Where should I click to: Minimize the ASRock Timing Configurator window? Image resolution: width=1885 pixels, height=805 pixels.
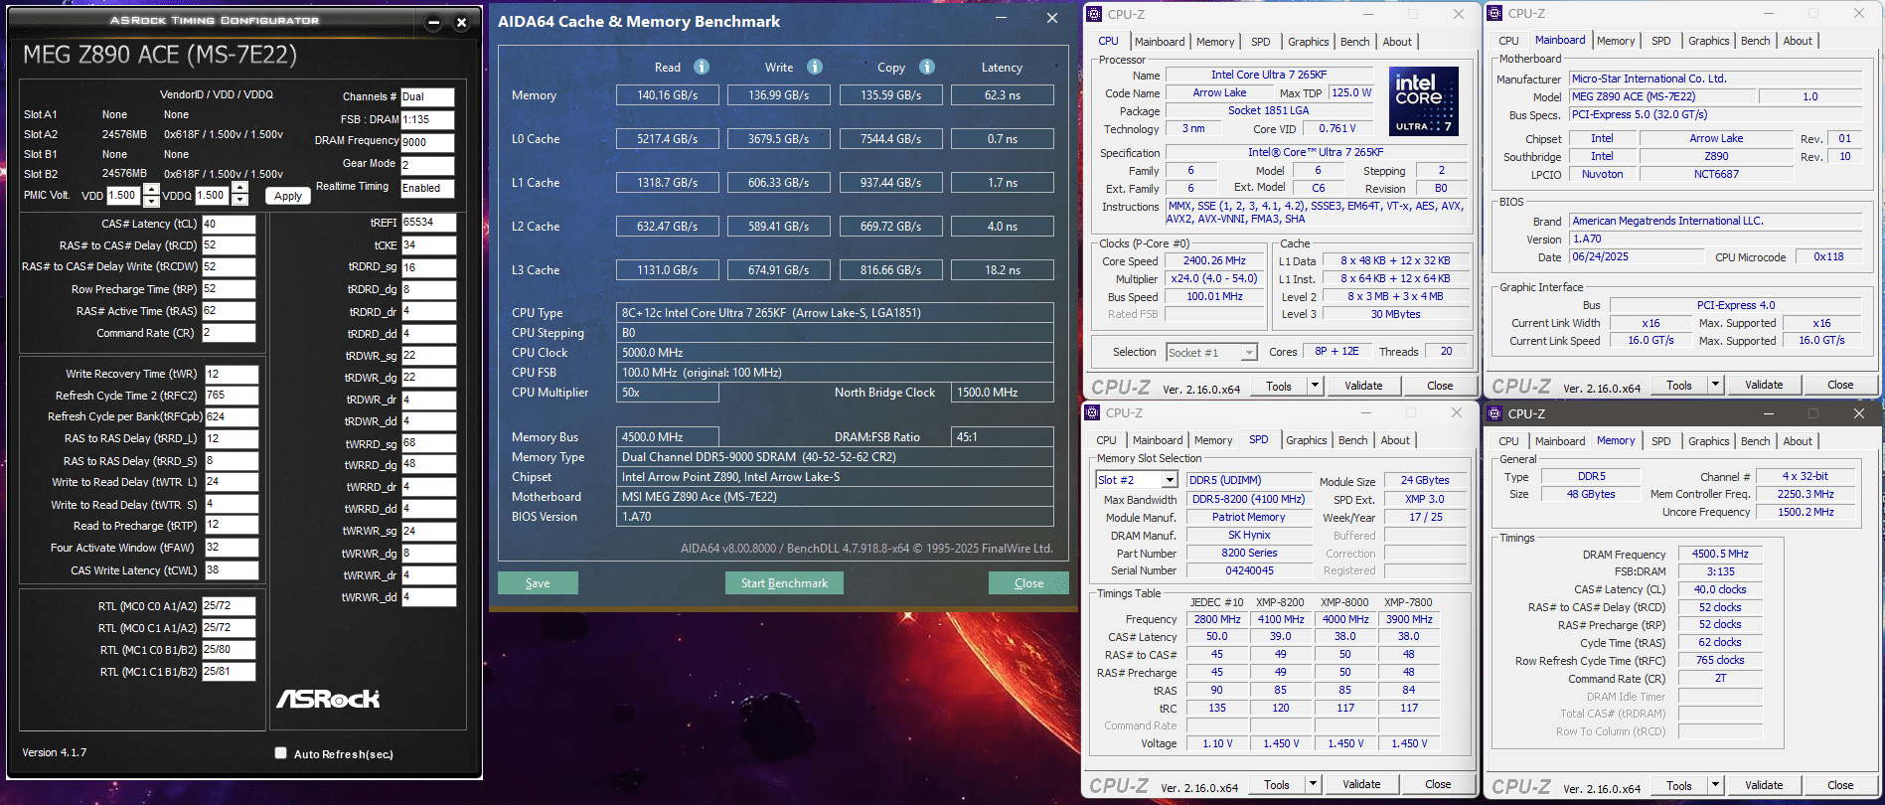pyautogui.click(x=433, y=22)
